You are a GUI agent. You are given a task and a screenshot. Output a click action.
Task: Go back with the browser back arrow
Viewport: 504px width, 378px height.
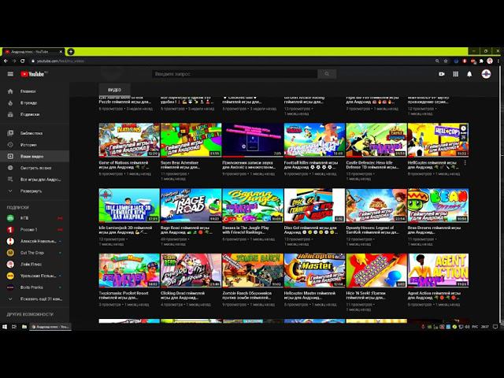point(6,61)
